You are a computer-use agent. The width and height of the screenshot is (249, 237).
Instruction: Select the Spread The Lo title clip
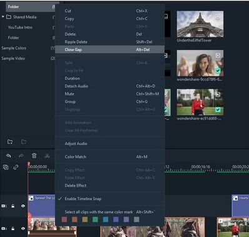(x=41, y=206)
